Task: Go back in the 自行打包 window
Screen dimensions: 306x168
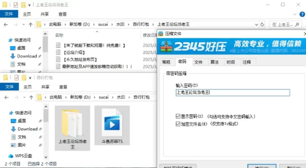Action: 6,97
